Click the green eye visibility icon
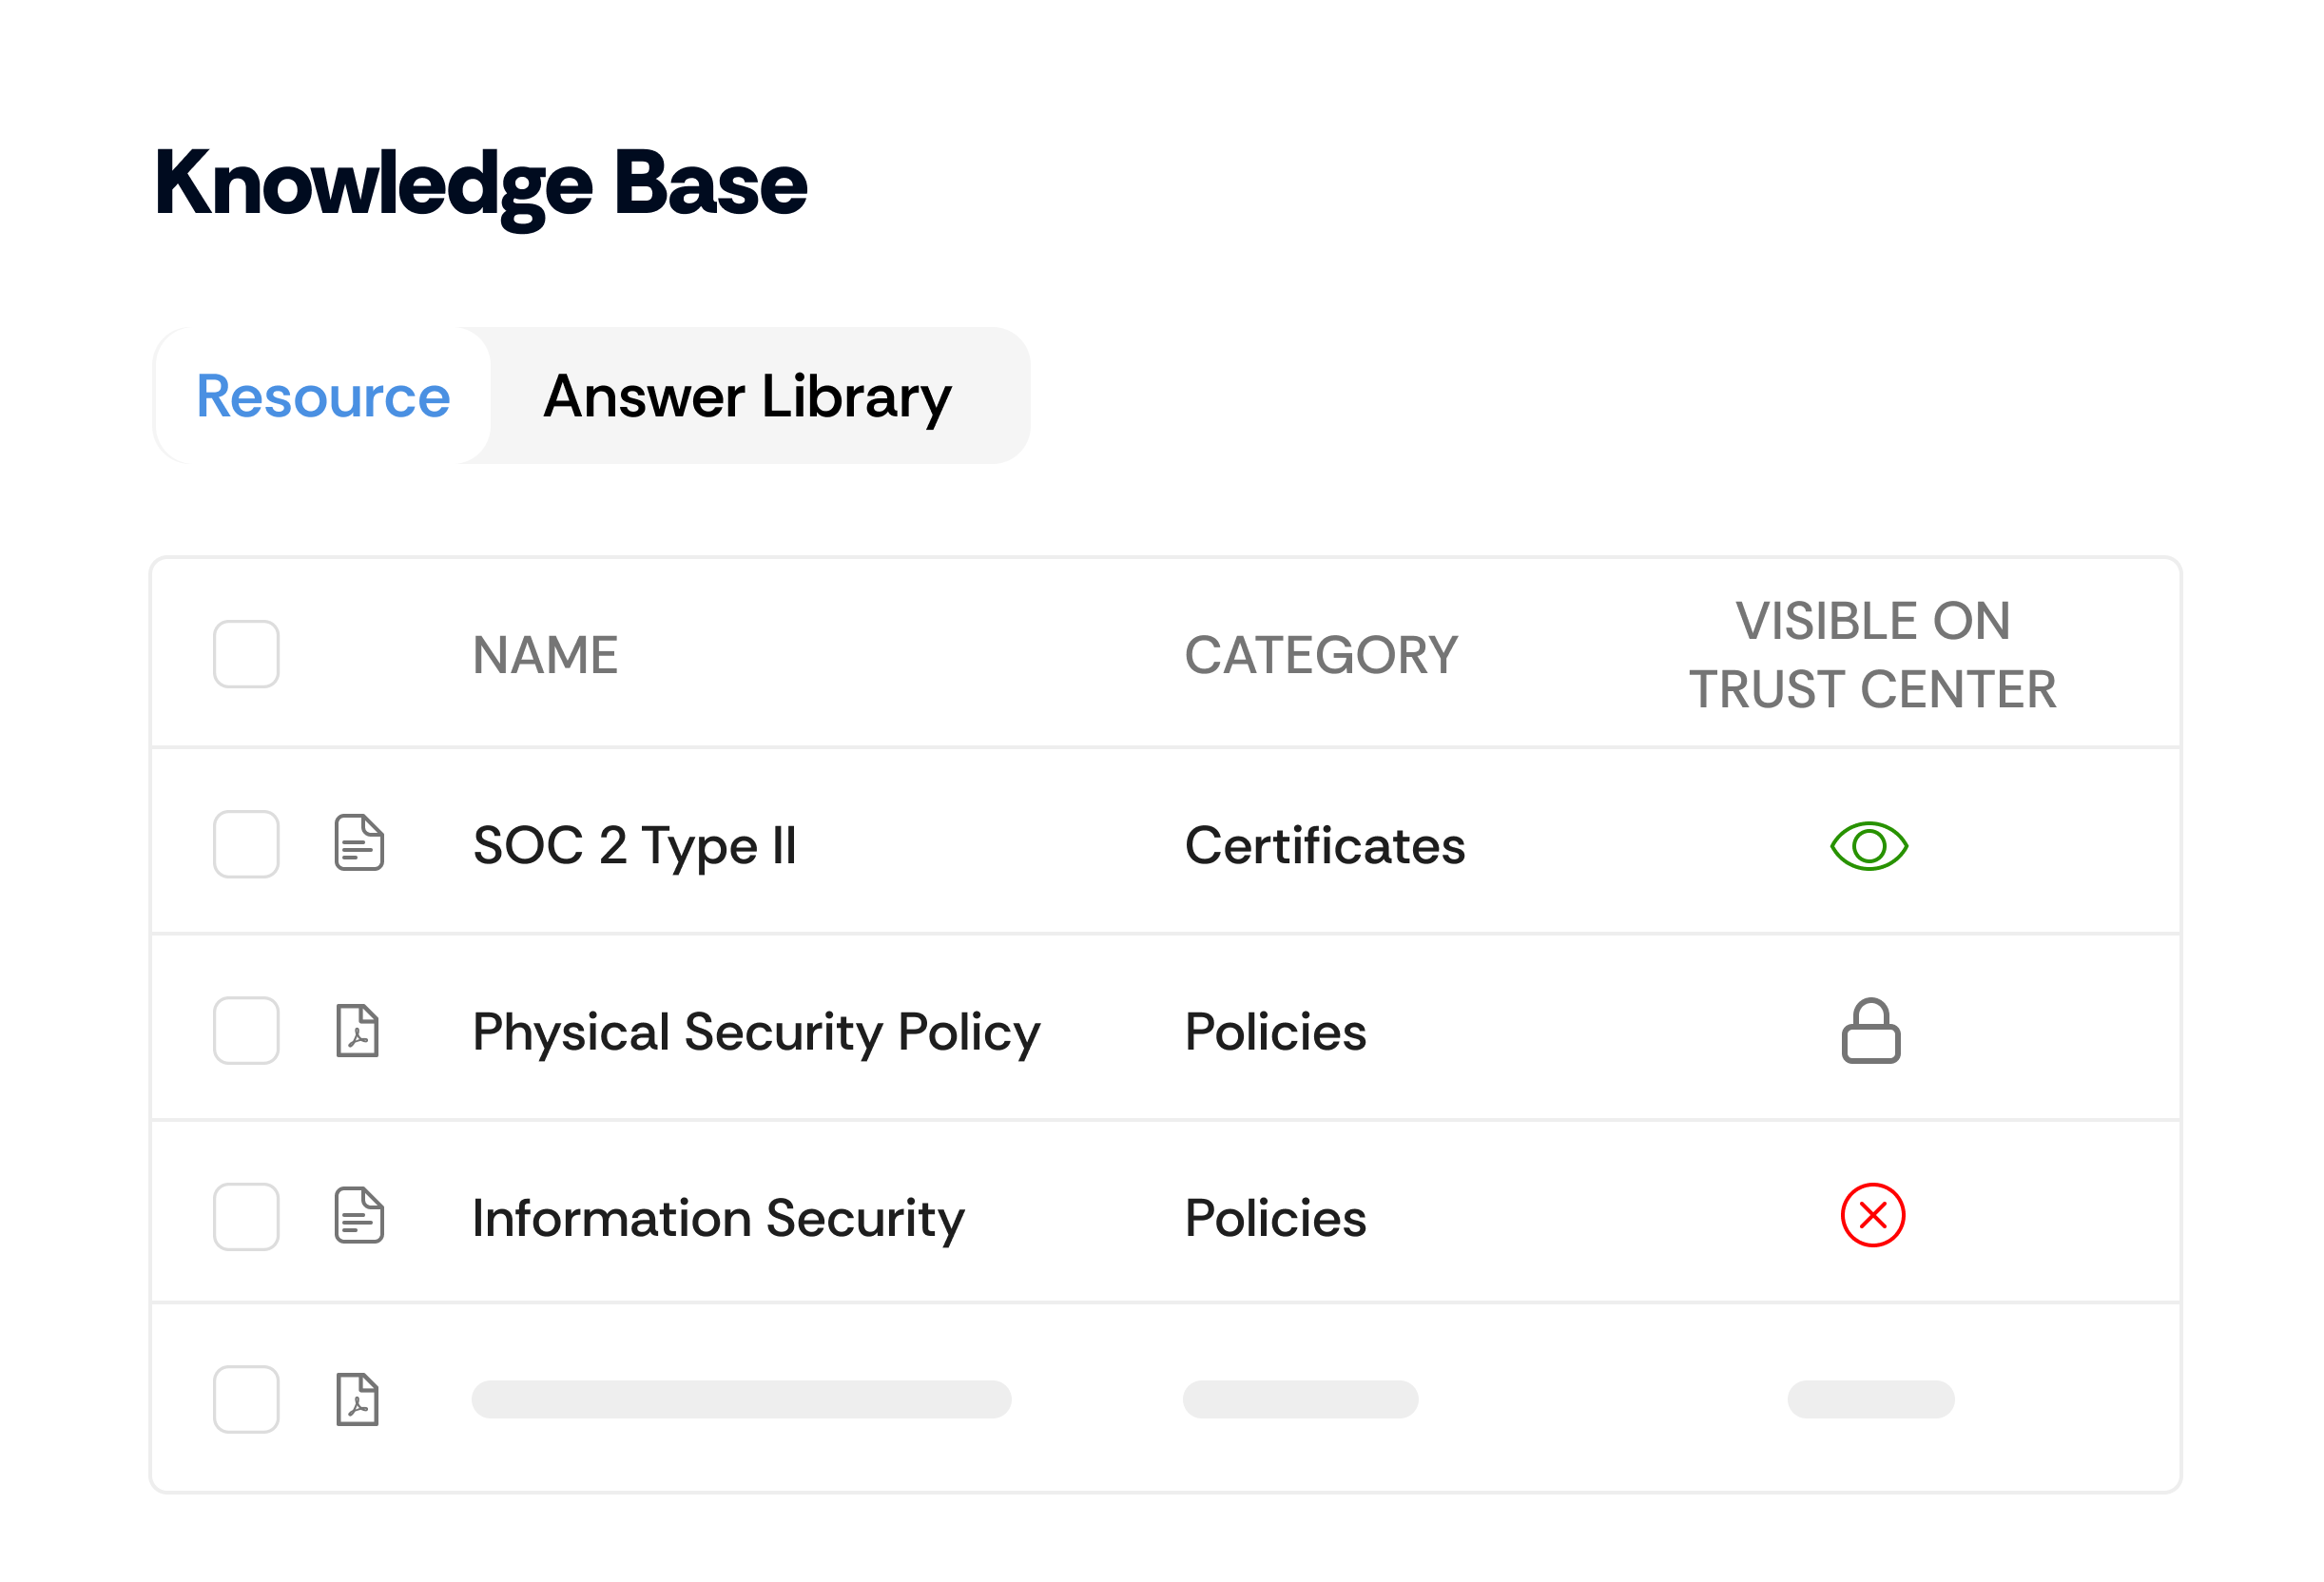Viewport: 2324px width, 1582px height. (x=1869, y=846)
